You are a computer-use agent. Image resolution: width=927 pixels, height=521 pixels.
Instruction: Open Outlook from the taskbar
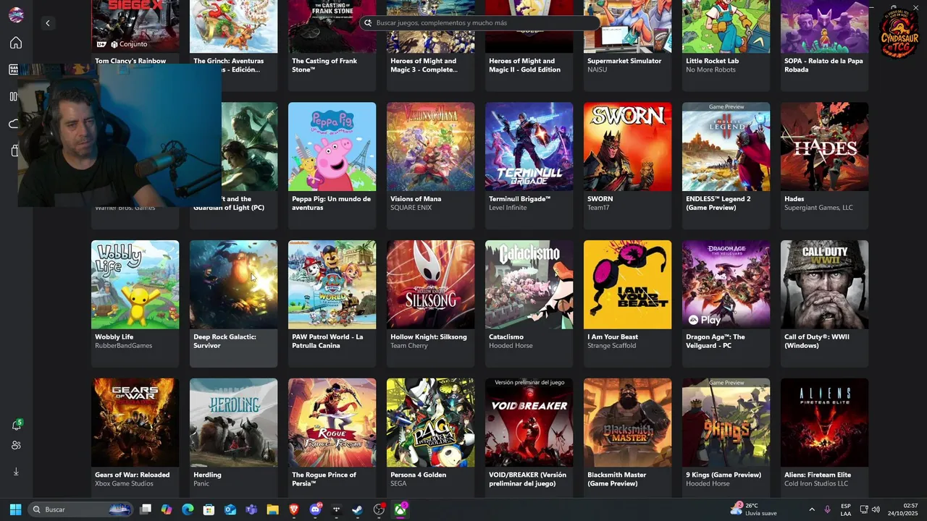[230, 509]
